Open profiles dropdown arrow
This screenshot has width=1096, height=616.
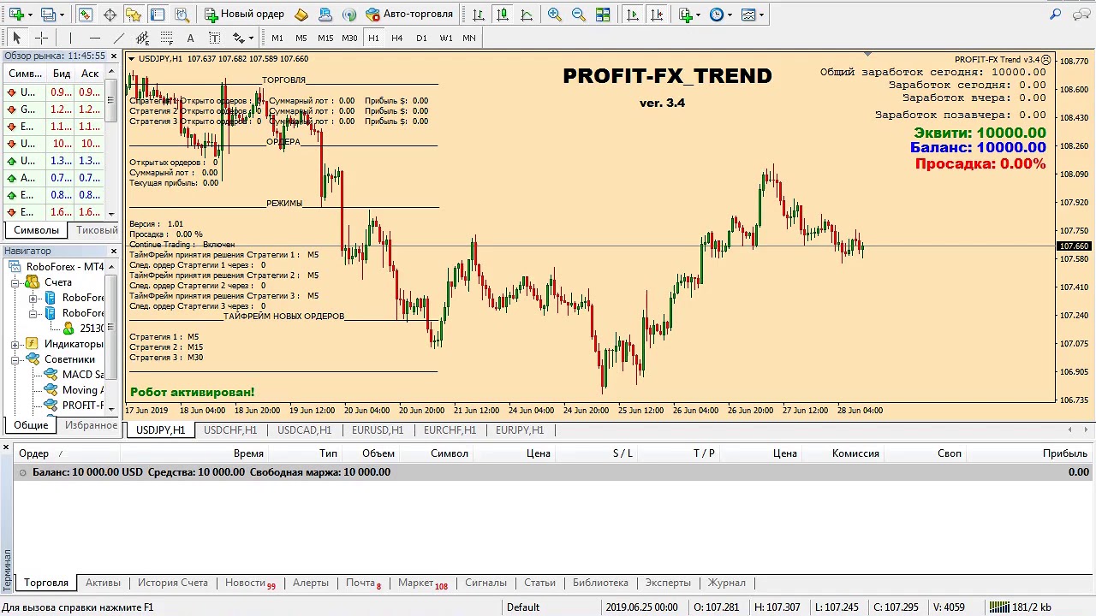[x=62, y=15]
